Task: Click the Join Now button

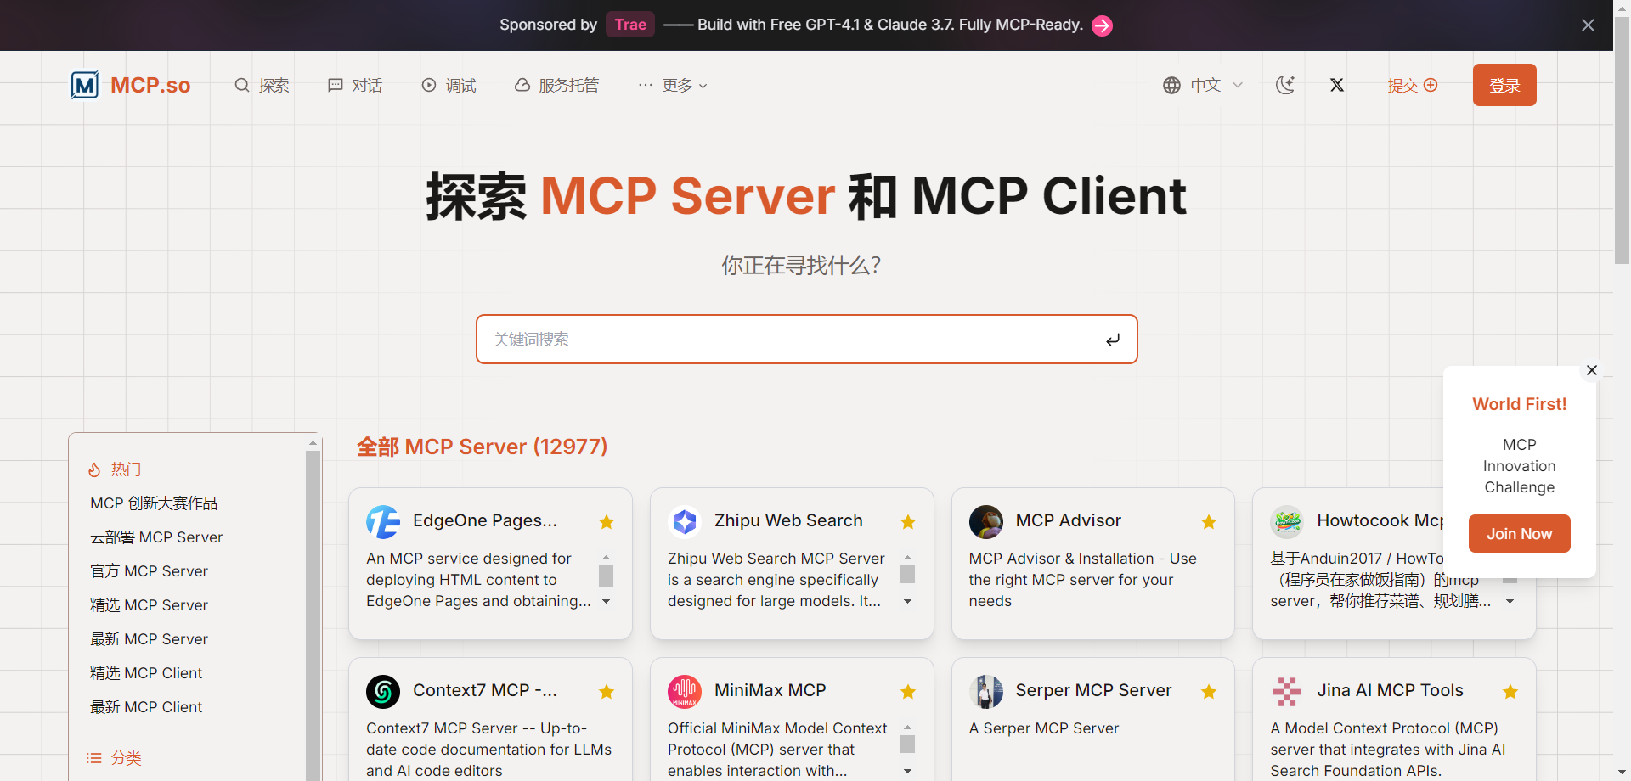Action: [x=1519, y=534]
